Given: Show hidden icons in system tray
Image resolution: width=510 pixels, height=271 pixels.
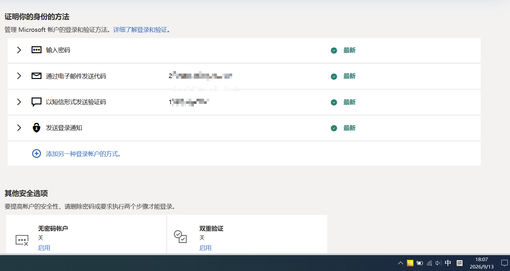Looking at the screenshot, I should (x=401, y=263).
